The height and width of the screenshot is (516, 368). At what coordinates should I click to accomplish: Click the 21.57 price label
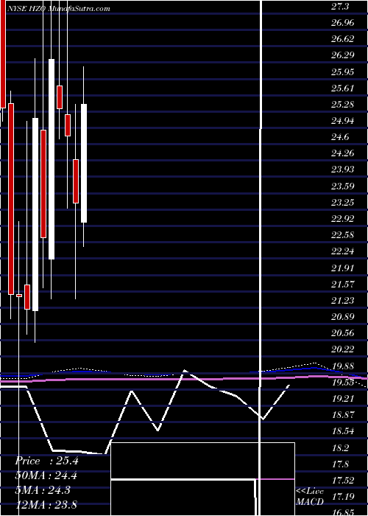343,284
